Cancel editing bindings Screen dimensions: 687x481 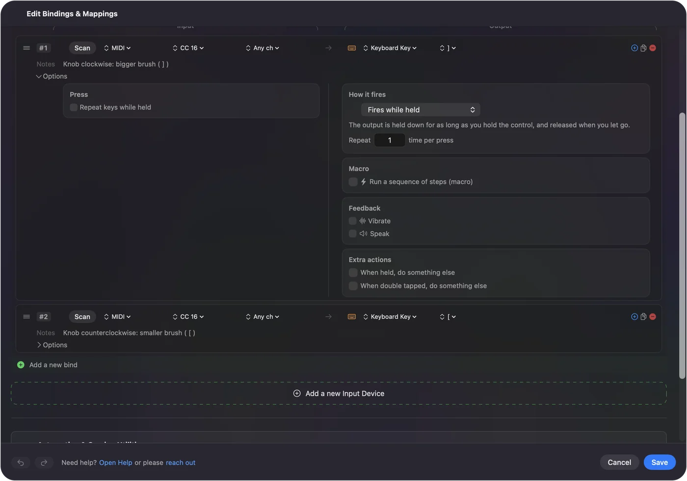click(x=619, y=462)
